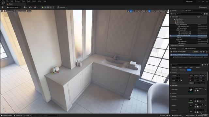The width and height of the screenshot is (209, 117).
Task: Open the Perspective view mode dropdown
Action: (9, 11)
